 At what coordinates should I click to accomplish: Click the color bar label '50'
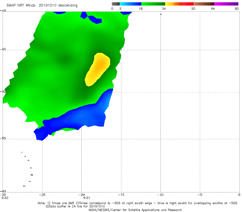(193, 9)
